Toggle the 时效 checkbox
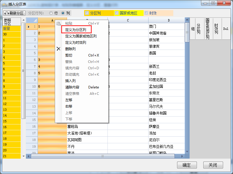233x174 pixels. [x=146, y=13]
